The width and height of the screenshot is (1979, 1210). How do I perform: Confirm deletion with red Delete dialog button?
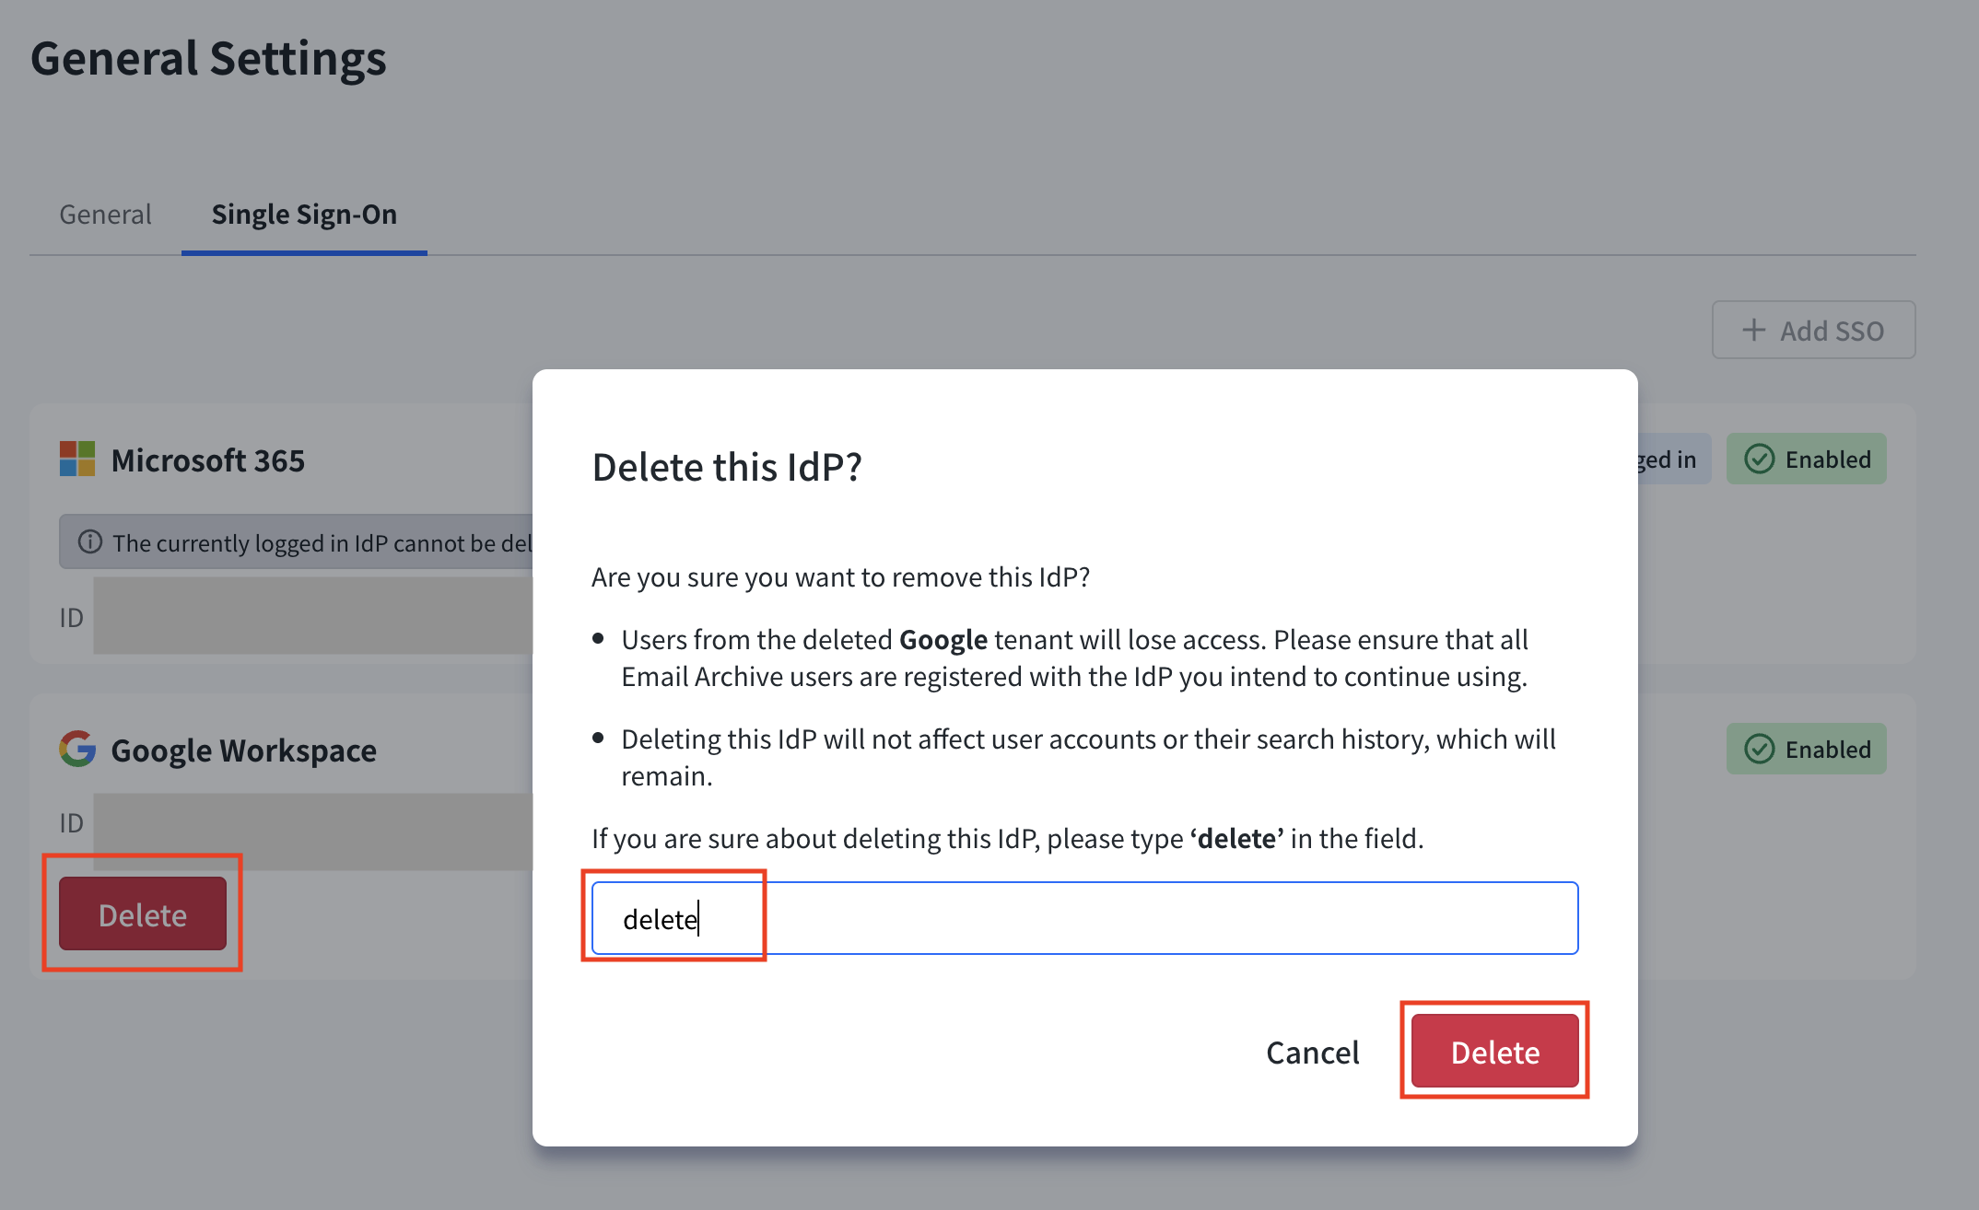coord(1494,1051)
